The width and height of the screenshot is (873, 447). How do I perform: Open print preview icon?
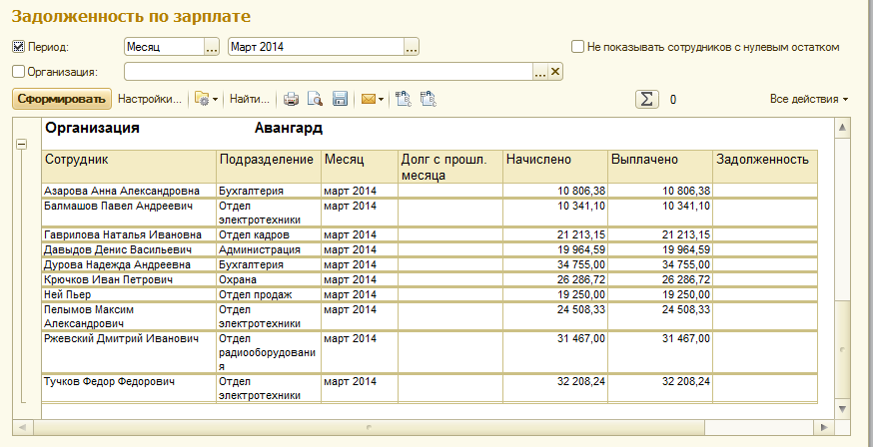point(316,99)
